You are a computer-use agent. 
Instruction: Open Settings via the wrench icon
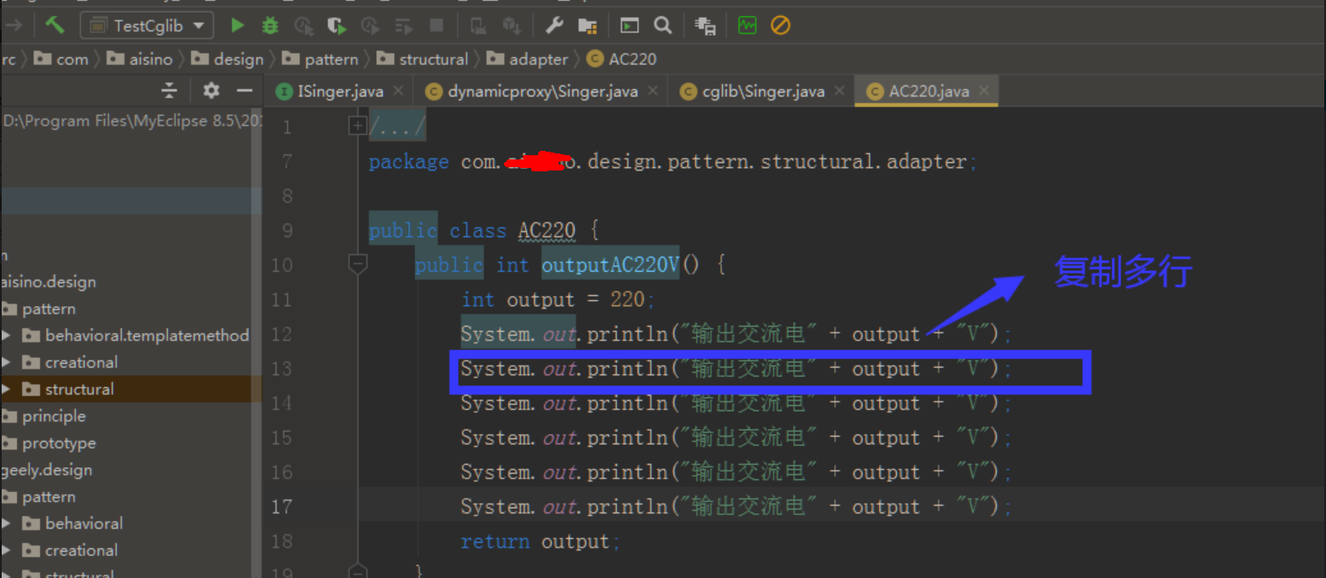554,26
